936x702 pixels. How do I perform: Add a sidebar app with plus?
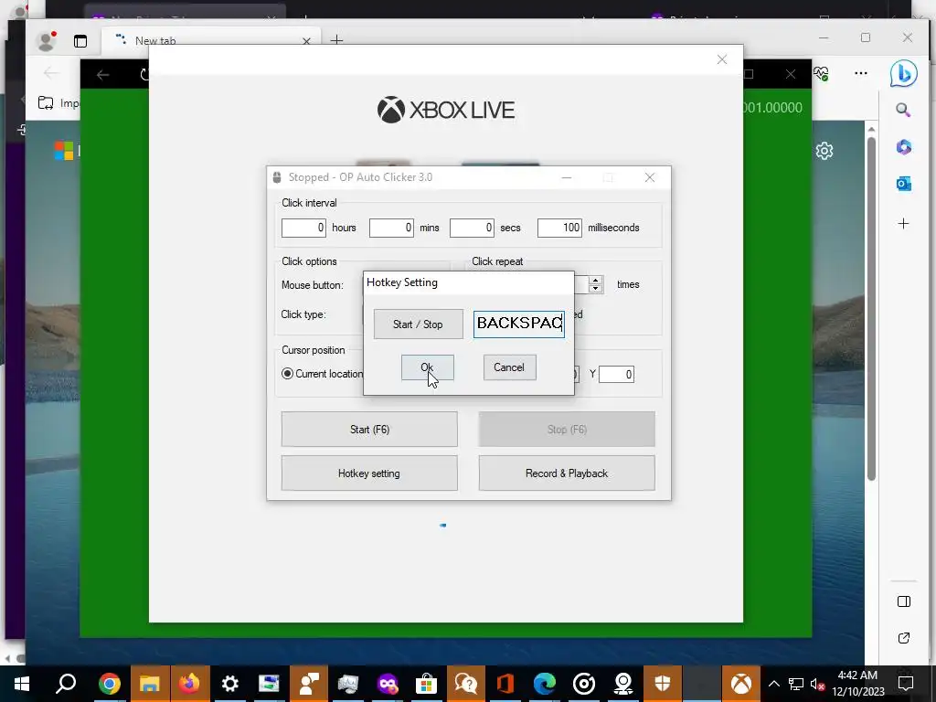coord(904,223)
